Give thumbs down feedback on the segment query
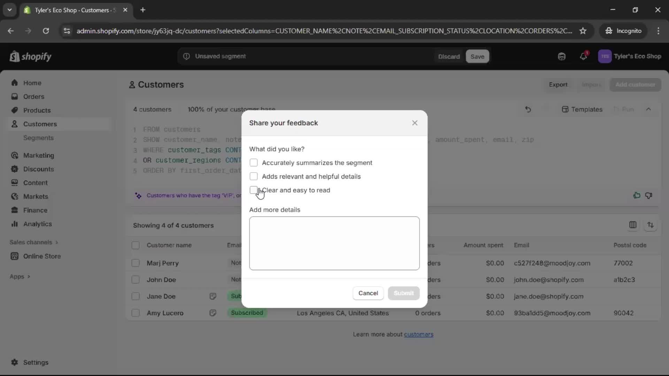 (x=649, y=196)
